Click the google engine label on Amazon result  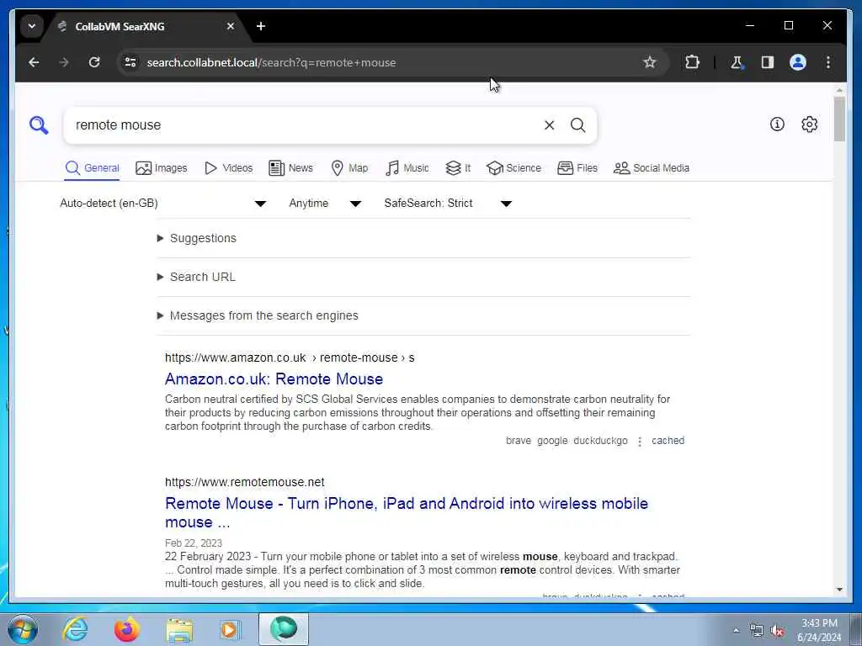tap(552, 441)
